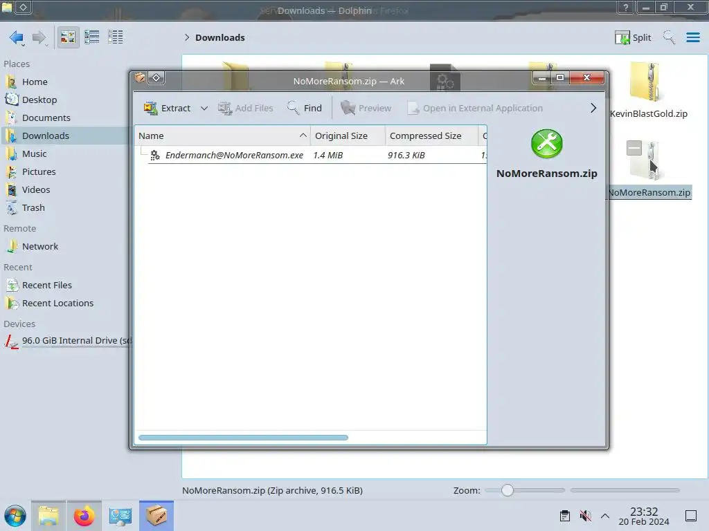Screen dimensions: 709x531
Task: Open Desktop in Places panel
Action: [39, 100]
